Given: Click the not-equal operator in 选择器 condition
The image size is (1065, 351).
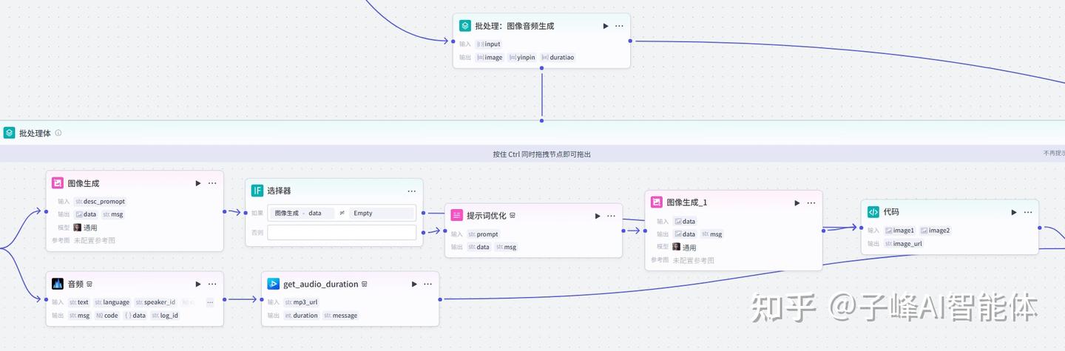Looking at the screenshot, I should tap(342, 213).
